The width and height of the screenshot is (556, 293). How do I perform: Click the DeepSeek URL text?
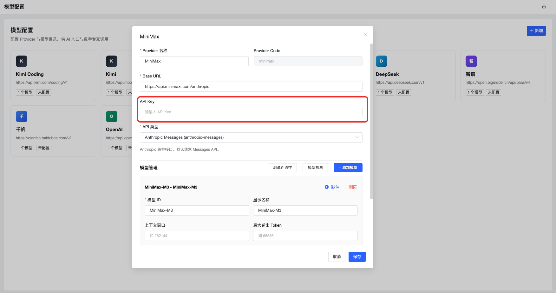pos(400,83)
